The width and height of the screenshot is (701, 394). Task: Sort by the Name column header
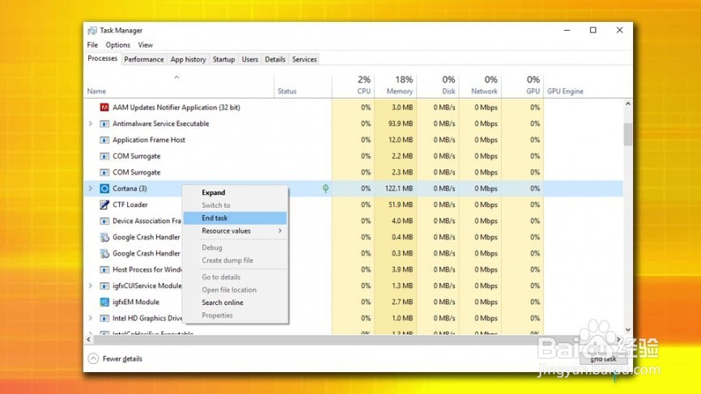[179, 86]
